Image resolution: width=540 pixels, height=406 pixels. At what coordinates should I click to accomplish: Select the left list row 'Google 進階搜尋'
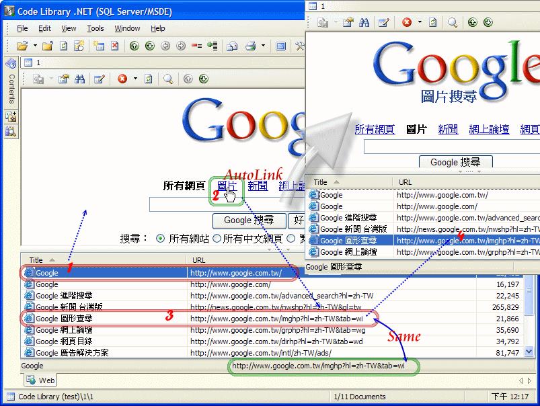click(272, 296)
